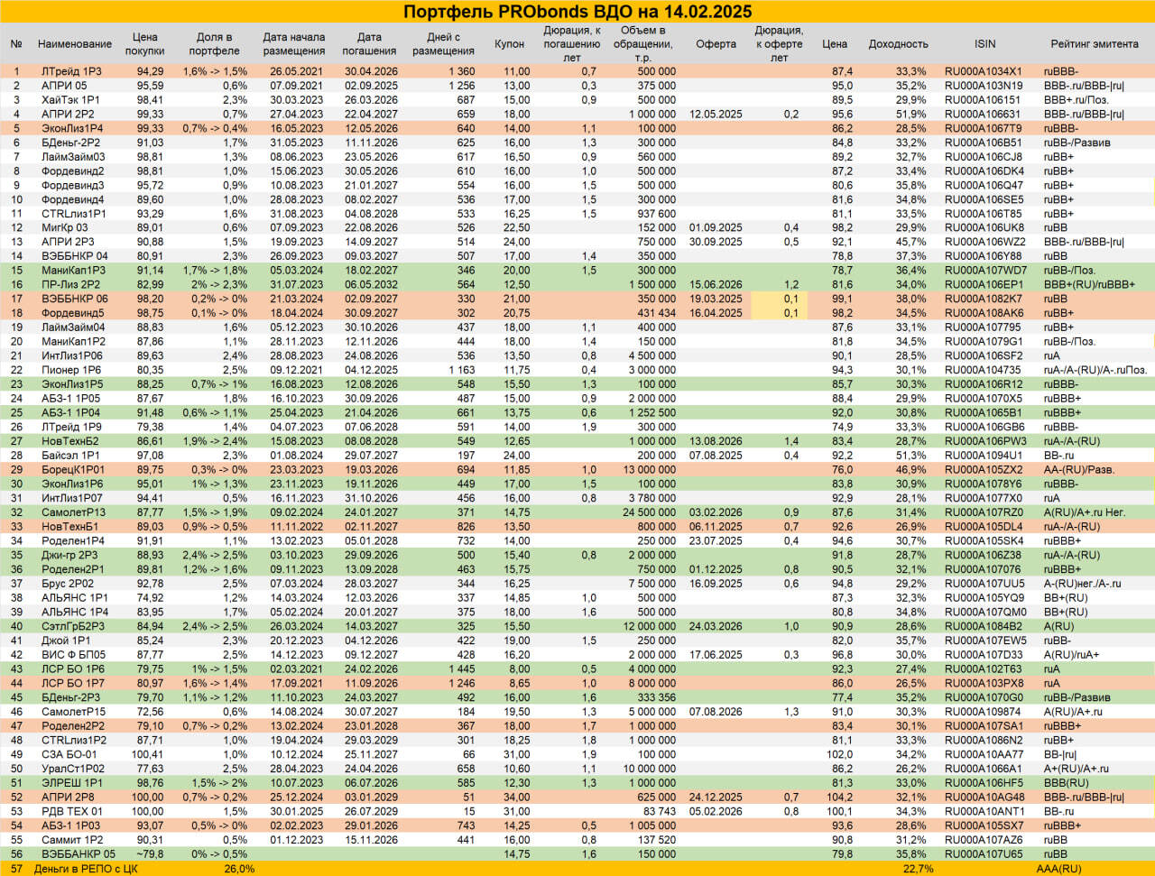This screenshot has width=1155, height=876.
Task: Select the offer date '19.03.2025'
Action: [x=716, y=299]
